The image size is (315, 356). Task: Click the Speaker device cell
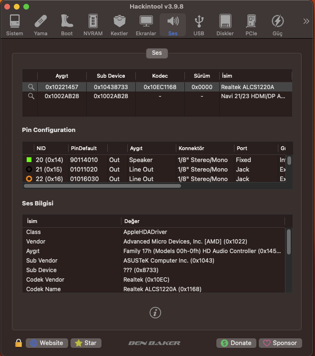tap(141, 160)
